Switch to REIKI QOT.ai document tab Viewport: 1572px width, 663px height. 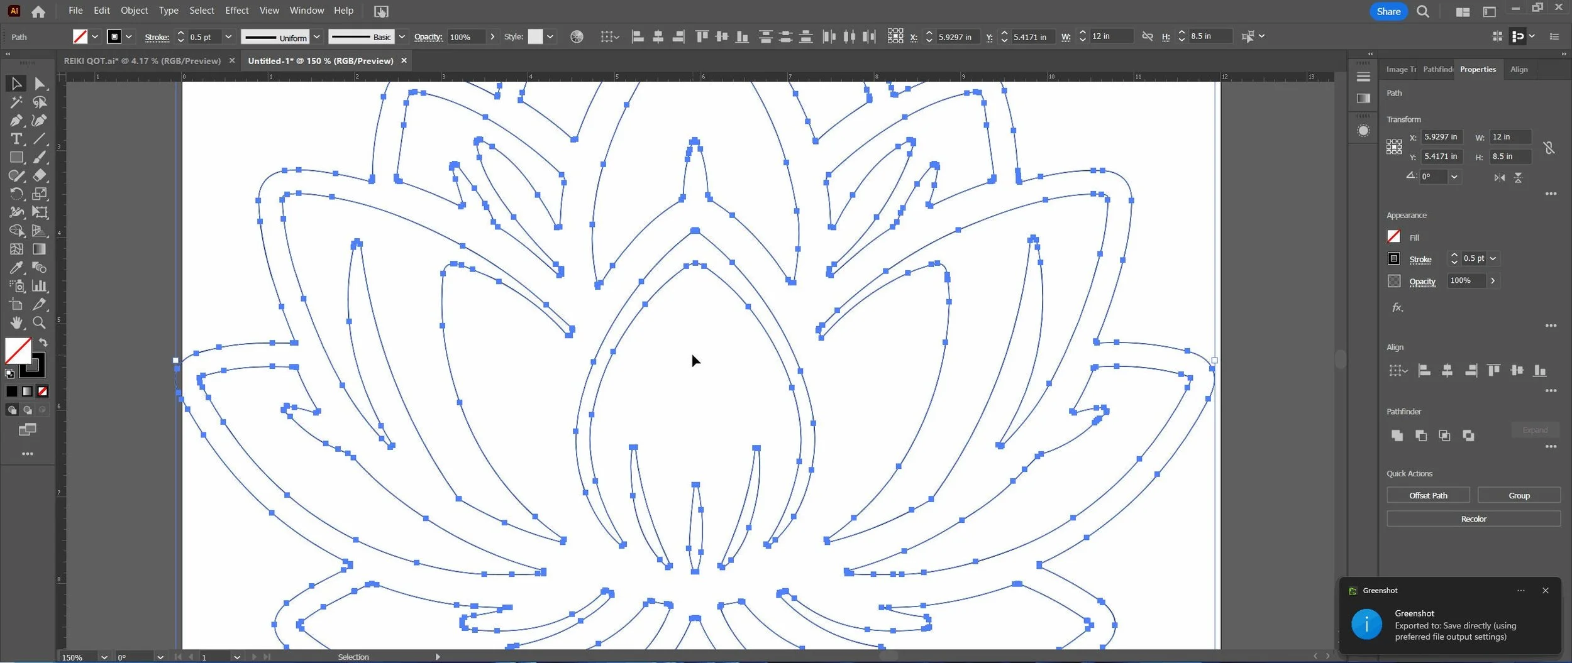click(142, 61)
